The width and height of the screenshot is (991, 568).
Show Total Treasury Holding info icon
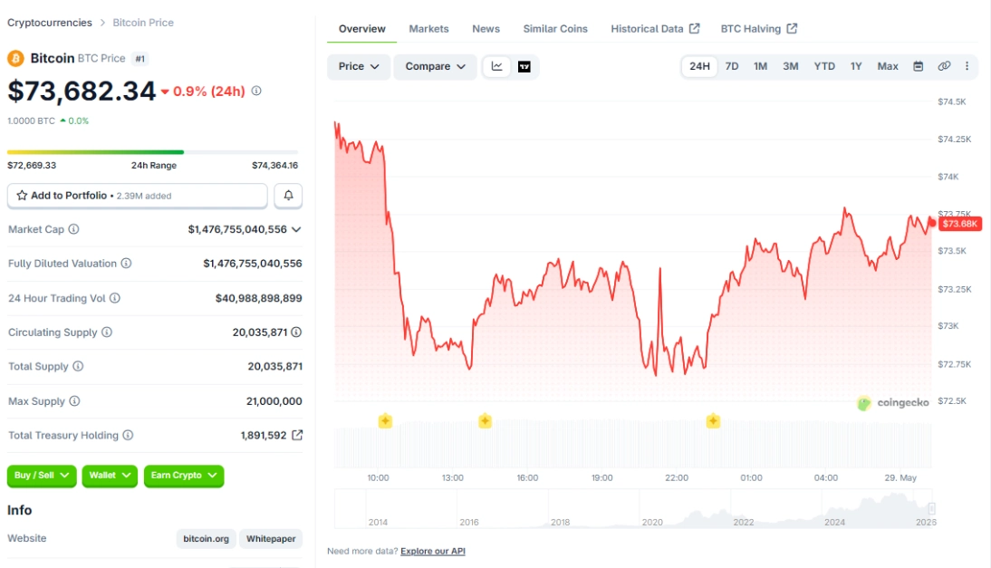point(128,435)
